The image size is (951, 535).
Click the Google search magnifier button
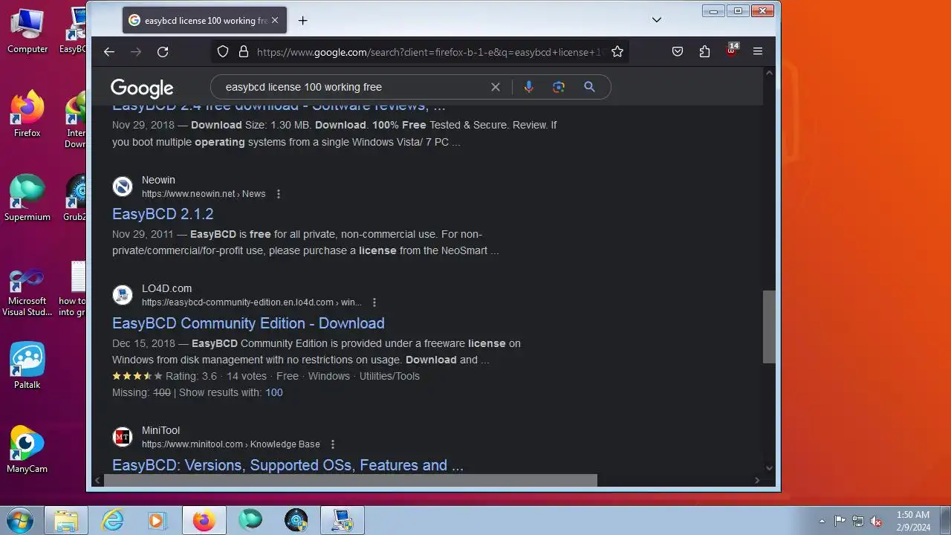pos(589,87)
